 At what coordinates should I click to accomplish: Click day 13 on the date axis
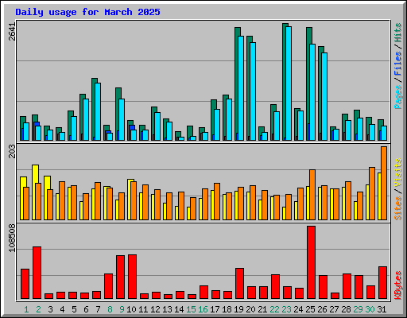point(167,309)
